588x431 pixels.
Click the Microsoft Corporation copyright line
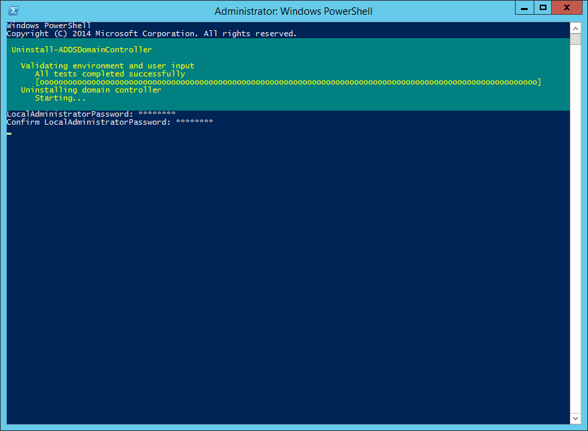pos(152,34)
